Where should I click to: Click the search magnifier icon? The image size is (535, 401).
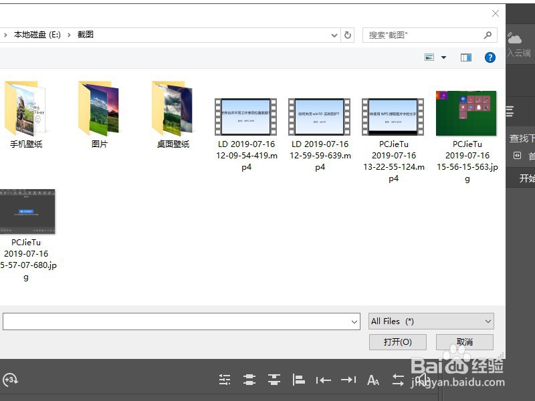click(488, 35)
